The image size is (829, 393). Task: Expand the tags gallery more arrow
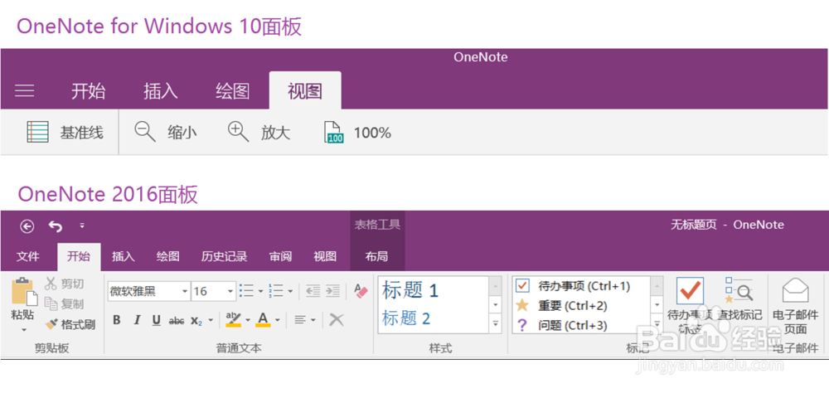[657, 323]
